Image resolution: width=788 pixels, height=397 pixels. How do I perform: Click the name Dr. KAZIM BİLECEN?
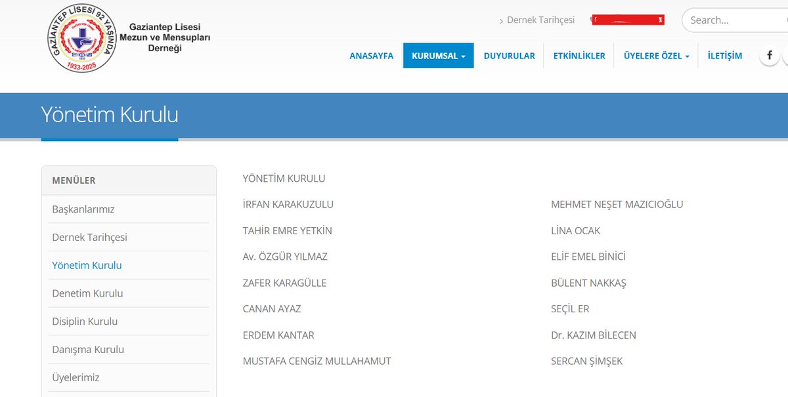(594, 335)
